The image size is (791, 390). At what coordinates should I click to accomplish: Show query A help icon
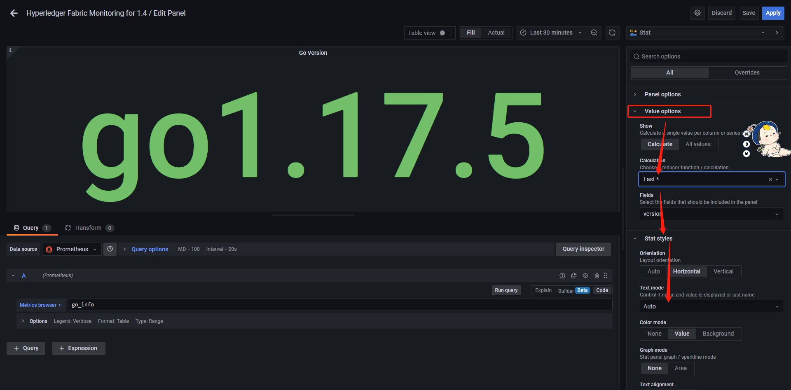tap(562, 276)
